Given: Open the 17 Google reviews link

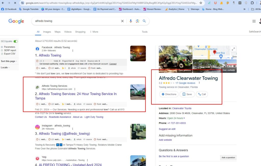Looking at the screenshot, I should [x=185, y=83].
